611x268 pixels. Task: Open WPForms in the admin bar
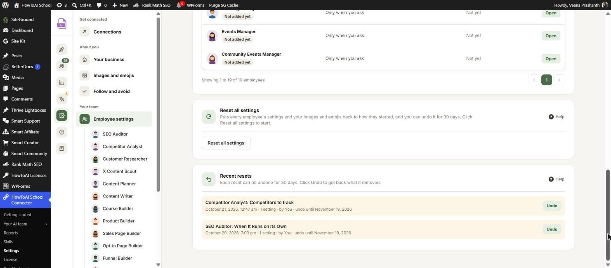(x=195, y=5)
